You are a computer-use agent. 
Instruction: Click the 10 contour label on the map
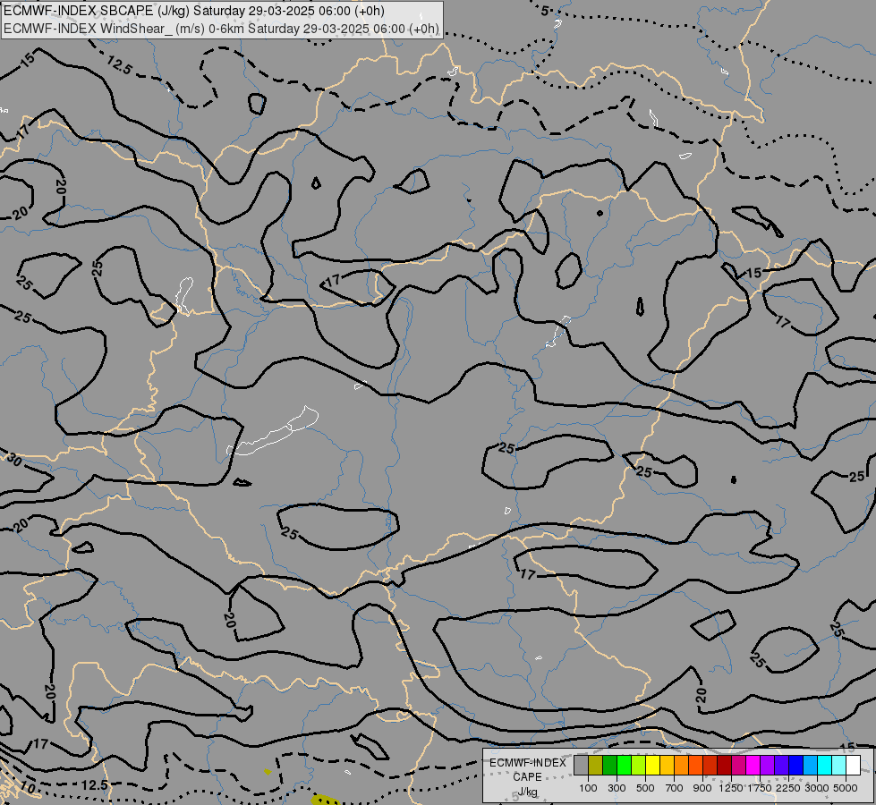point(28,788)
